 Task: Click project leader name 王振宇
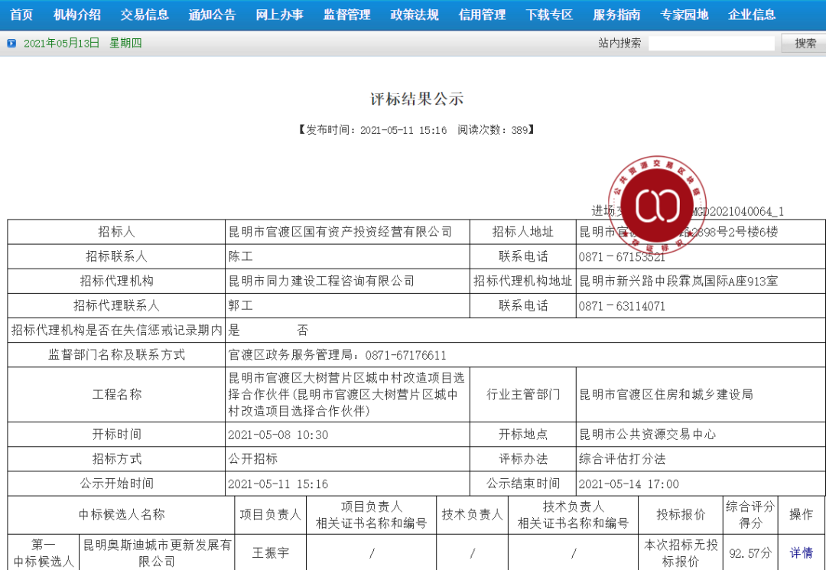point(270,552)
